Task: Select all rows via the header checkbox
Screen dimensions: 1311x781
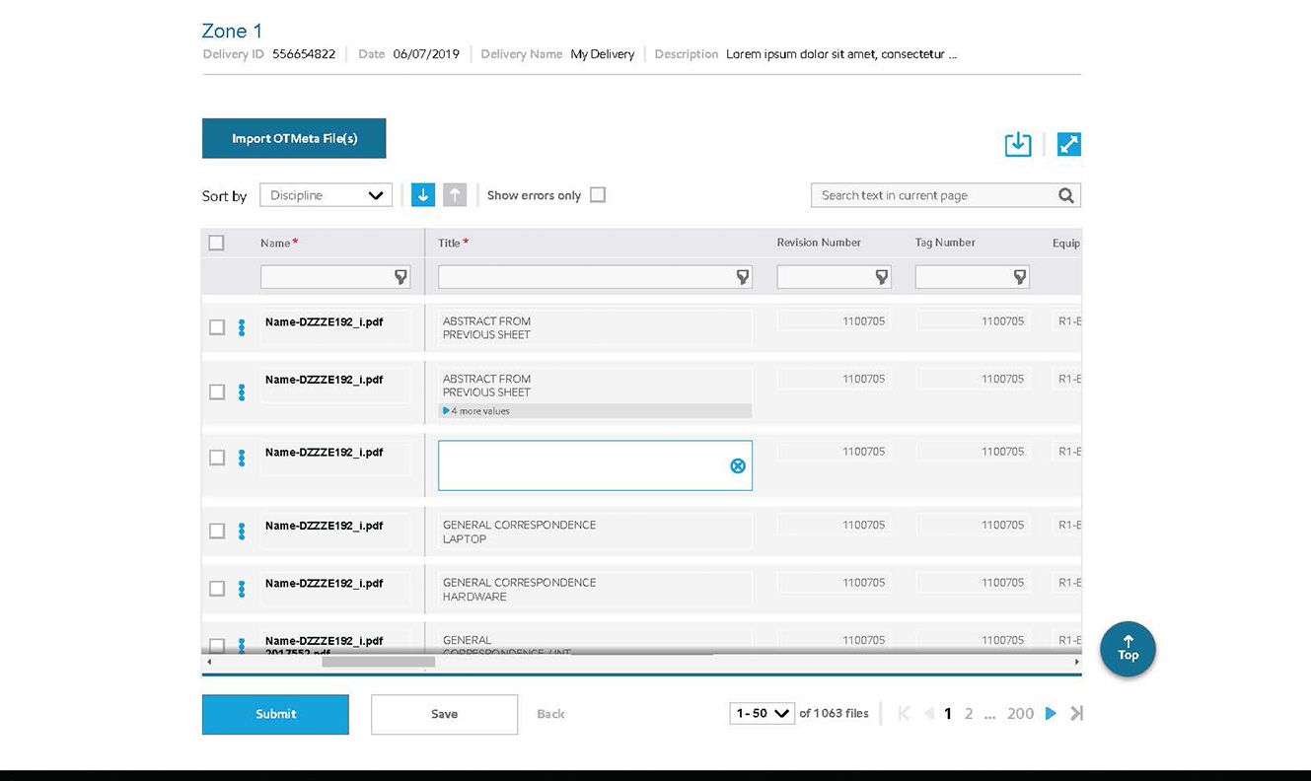Action: click(216, 242)
